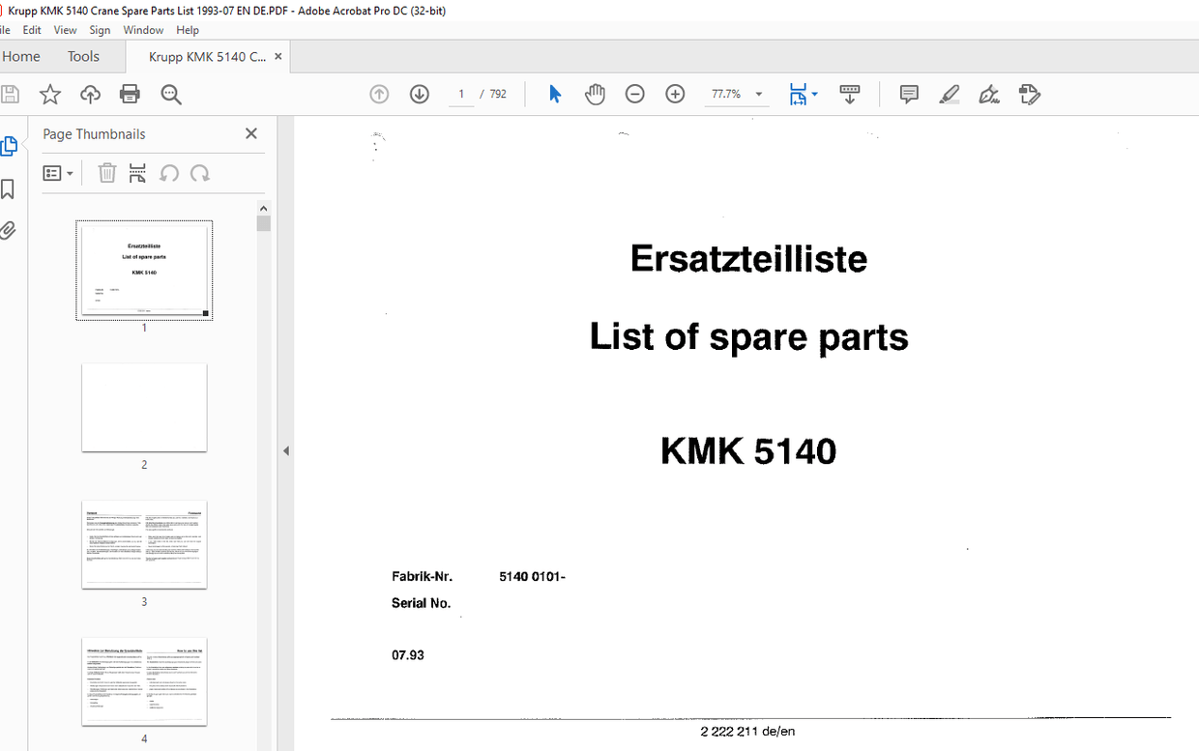Expand the thumbnail options dropdown arrow
The width and height of the screenshot is (1199, 751).
71,173
